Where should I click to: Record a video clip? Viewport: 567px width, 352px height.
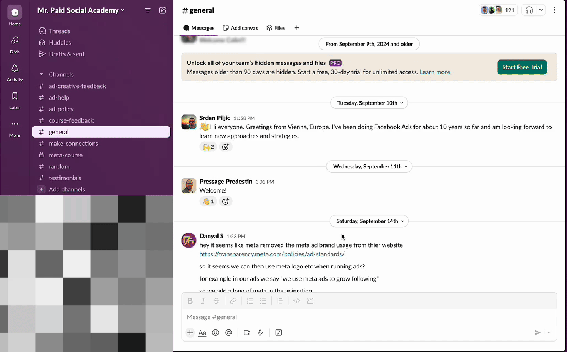[x=247, y=333]
